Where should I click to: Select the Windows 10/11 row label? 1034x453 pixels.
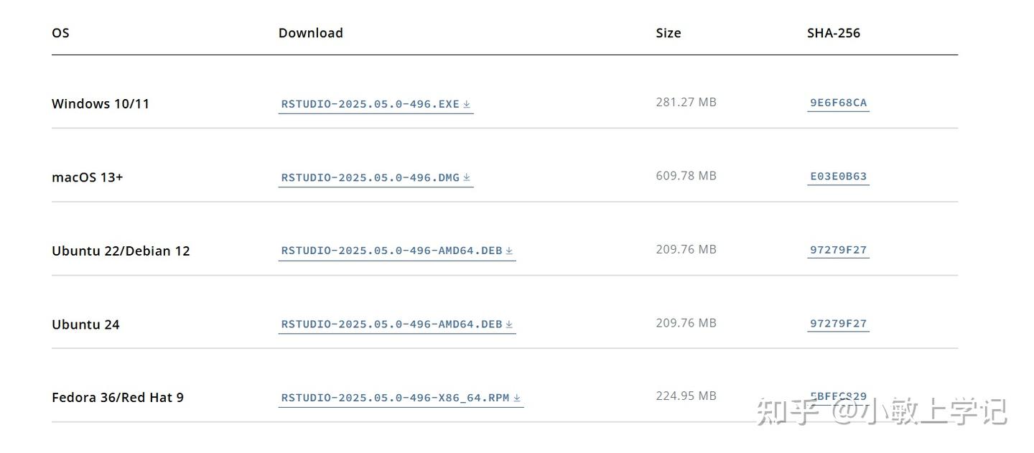[101, 103]
